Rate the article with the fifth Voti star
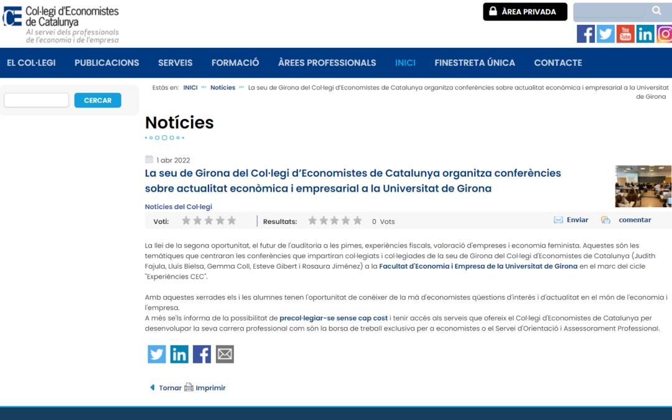Screen dimensions: 672x420 click(x=231, y=221)
